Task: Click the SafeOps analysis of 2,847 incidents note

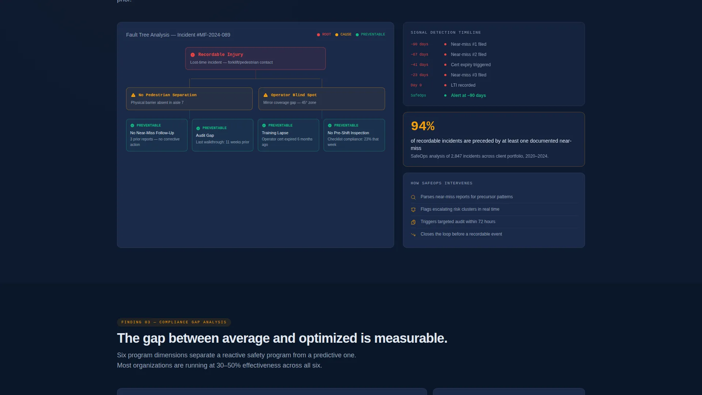Action: 479,156
